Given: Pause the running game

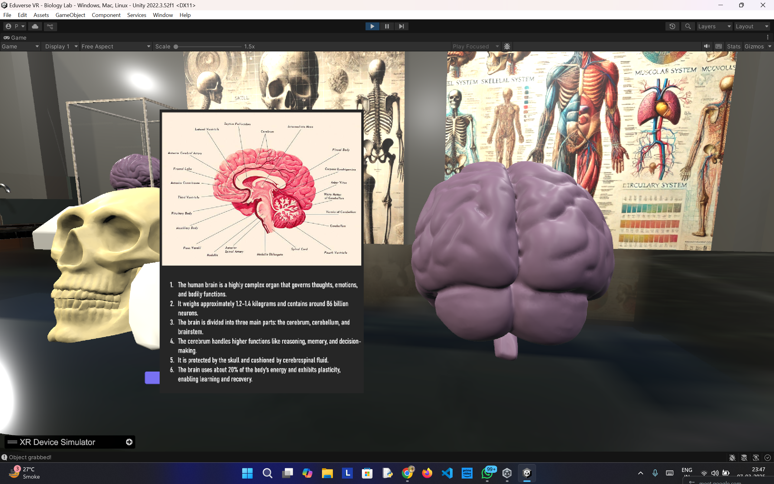Looking at the screenshot, I should [387, 26].
